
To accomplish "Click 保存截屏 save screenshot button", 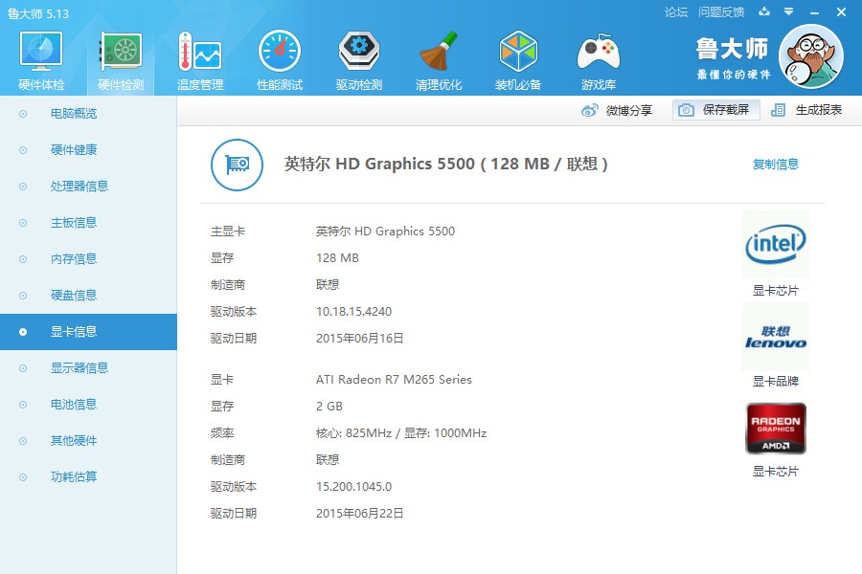I will tap(716, 110).
